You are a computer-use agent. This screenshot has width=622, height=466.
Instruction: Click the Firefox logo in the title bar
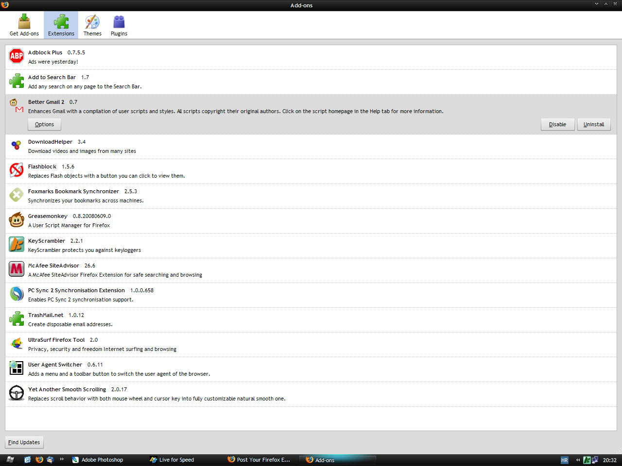pyautogui.click(x=5, y=5)
